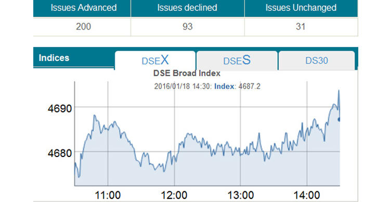This screenshot has height=202, width=390.
Task: Click the 12:00 time axis label
Action: (174, 195)
